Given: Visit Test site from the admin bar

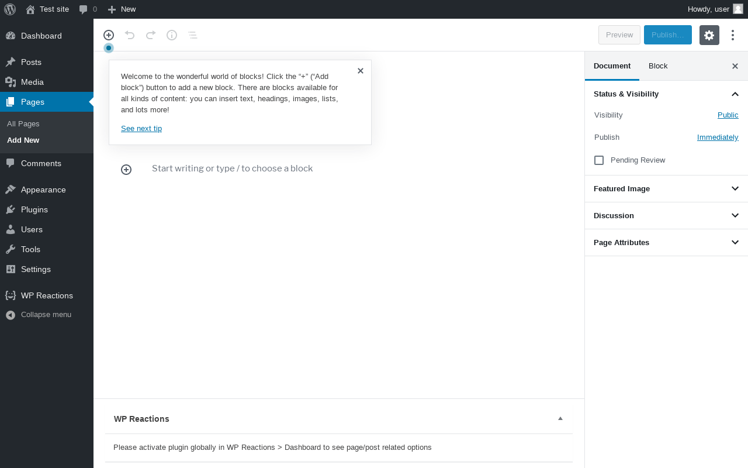Looking at the screenshot, I should 47,9.
